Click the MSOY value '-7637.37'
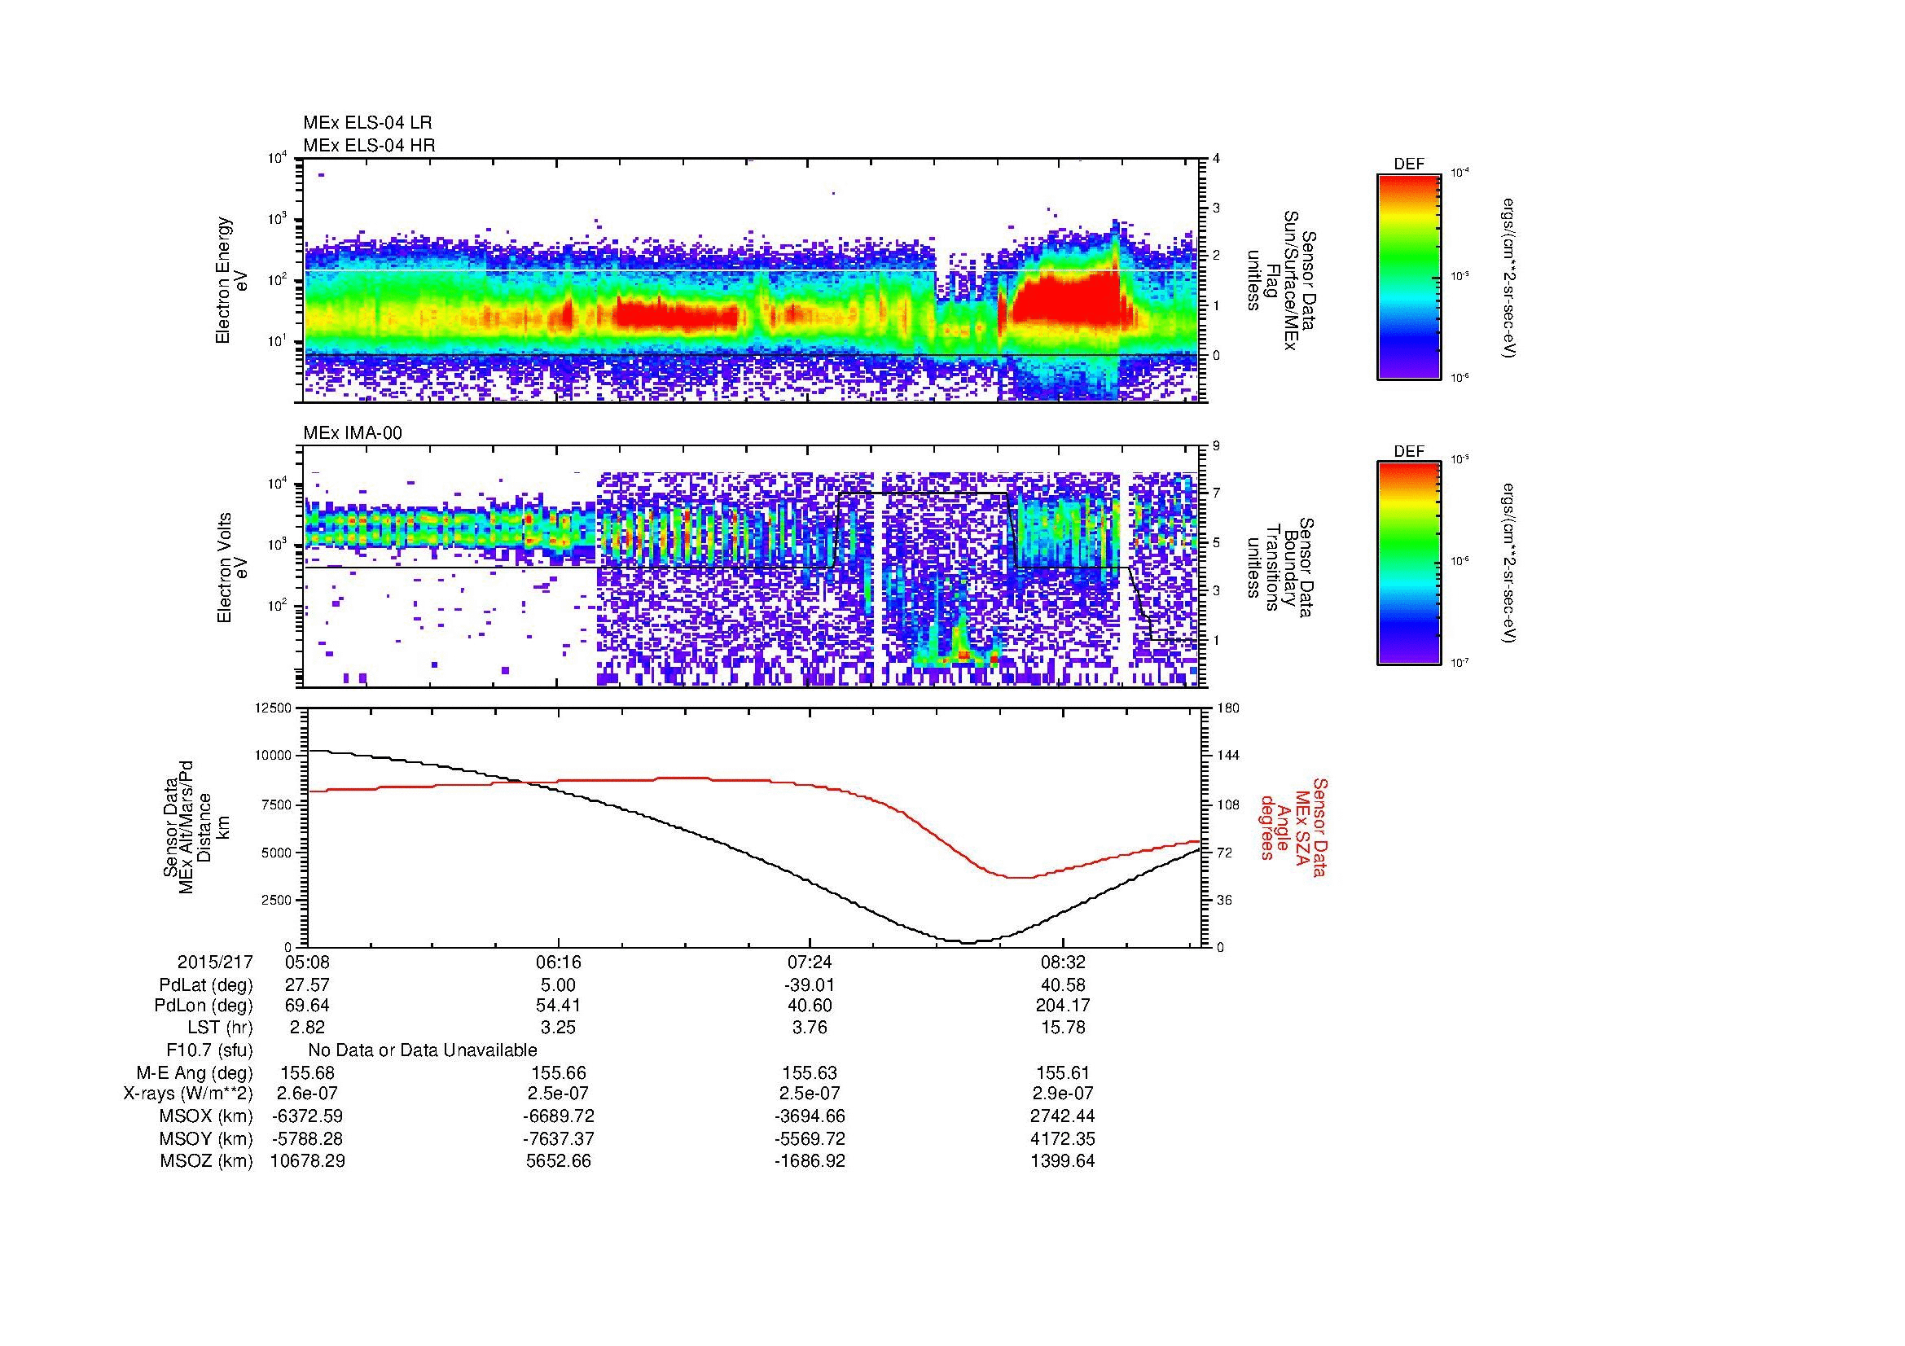Viewport: 1905px width, 1346px height. 559,1138
